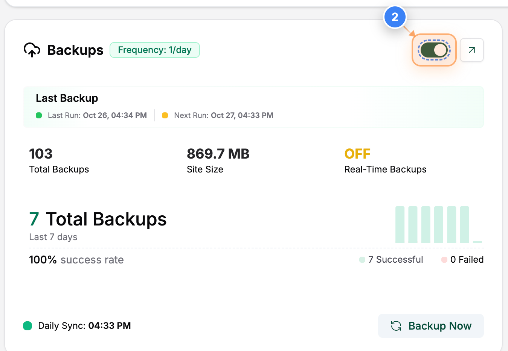Select the Backups card title

(x=75, y=50)
